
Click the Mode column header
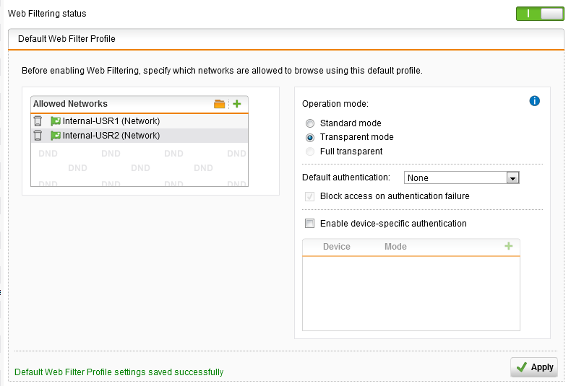point(395,247)
